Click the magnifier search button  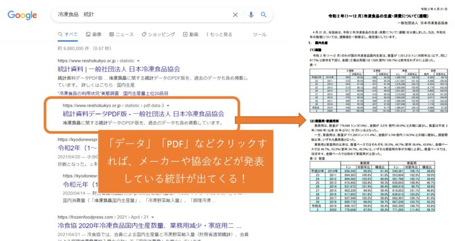263,15
